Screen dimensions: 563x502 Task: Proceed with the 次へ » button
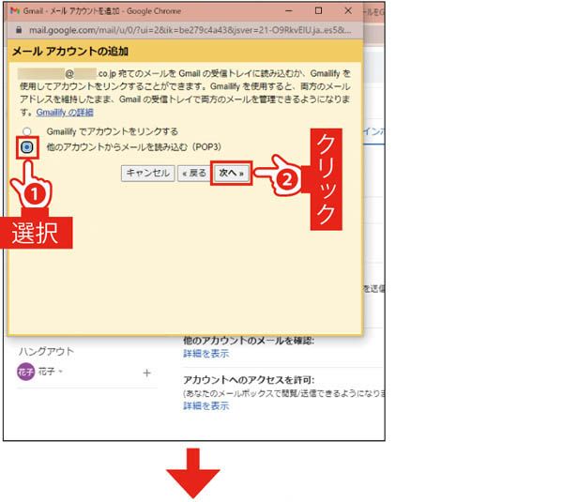(x=231, y=173)
